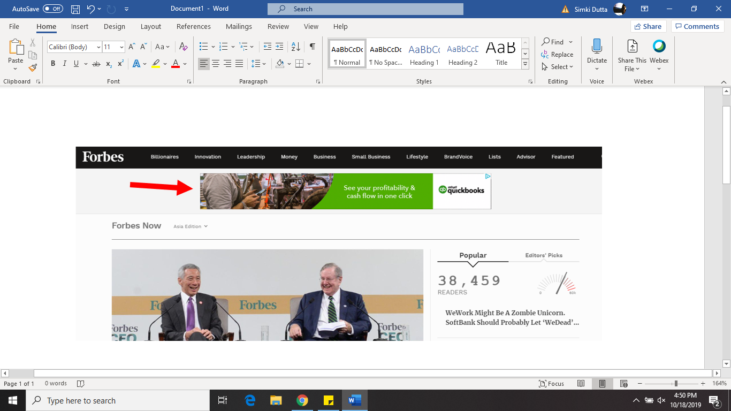731x411 pixels.
Task: Switch to the Insert tab
Action: pos(80,26)
